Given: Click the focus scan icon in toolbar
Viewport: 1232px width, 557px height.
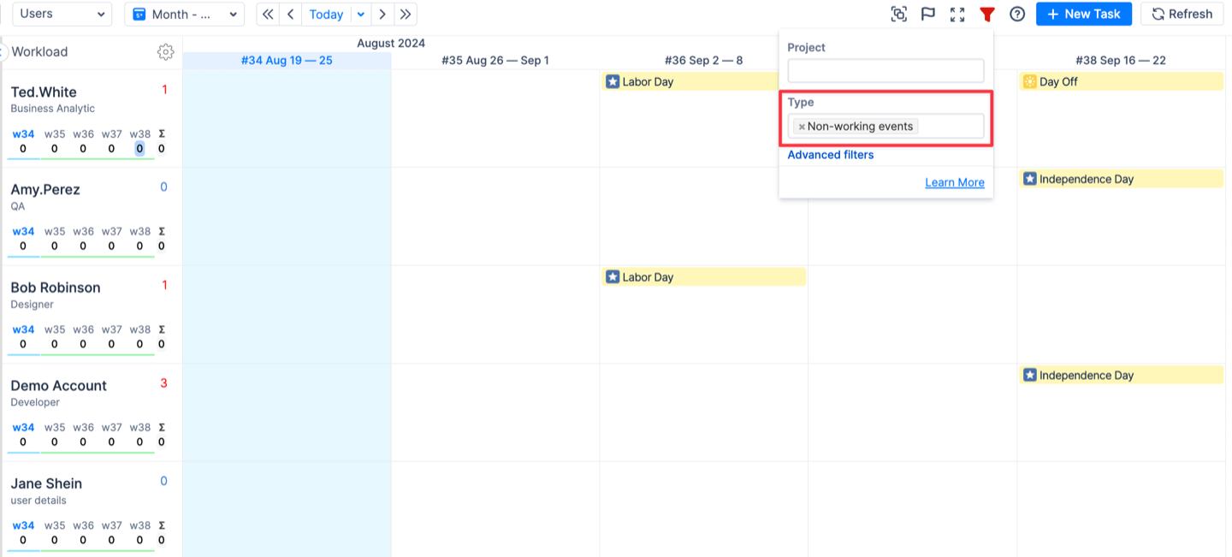Looking at the screenshot, I should pos(898,14).
